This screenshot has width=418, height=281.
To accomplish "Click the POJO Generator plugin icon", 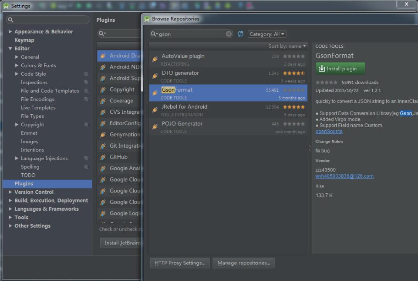I will (x=155, y=126).
